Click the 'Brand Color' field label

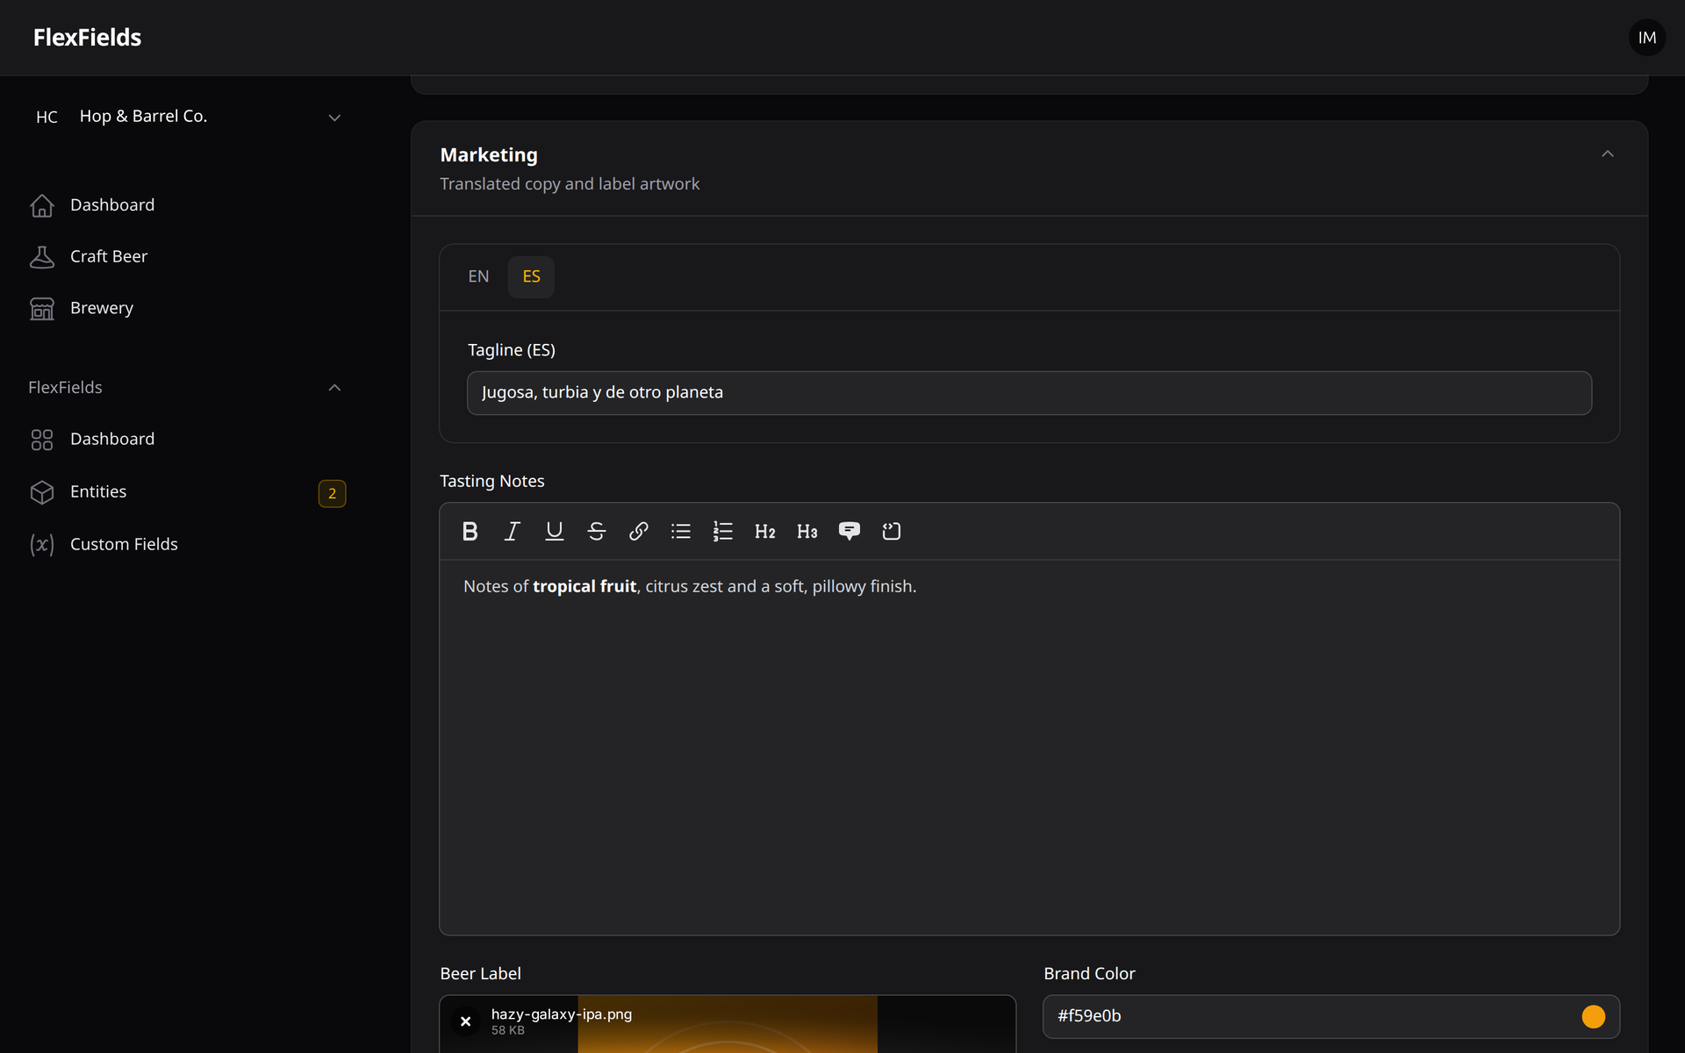point(1089,974)
